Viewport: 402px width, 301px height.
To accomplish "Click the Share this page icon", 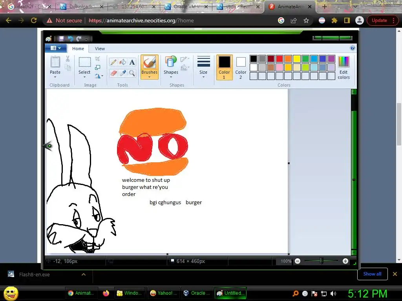I will click(x=294, y=20).
